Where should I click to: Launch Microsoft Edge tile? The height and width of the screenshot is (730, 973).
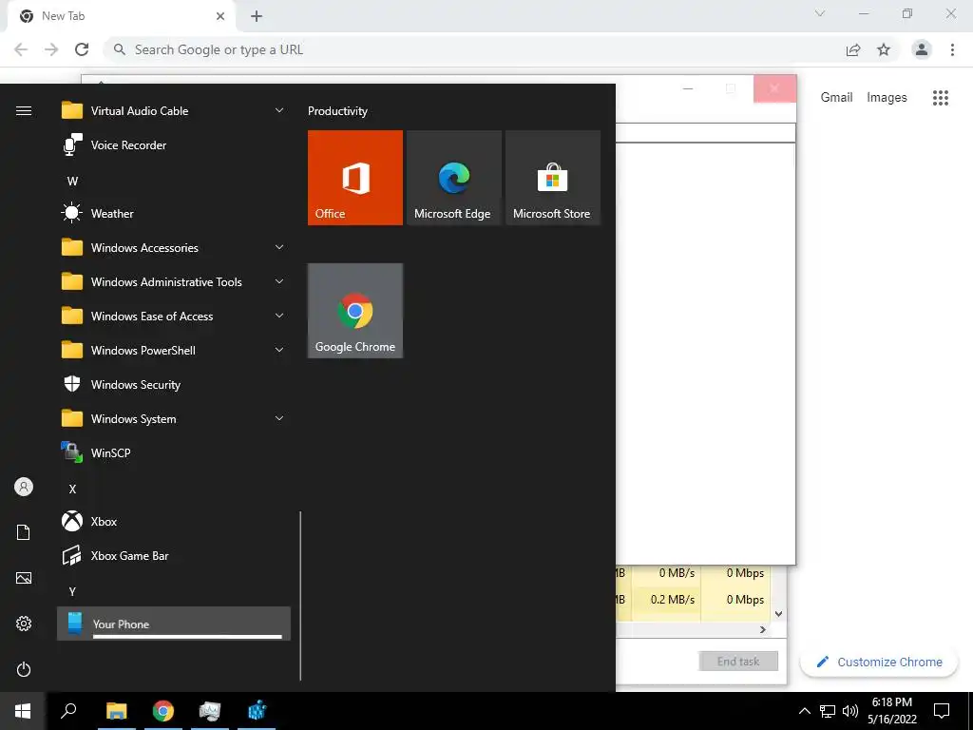(x=453, y=178)
